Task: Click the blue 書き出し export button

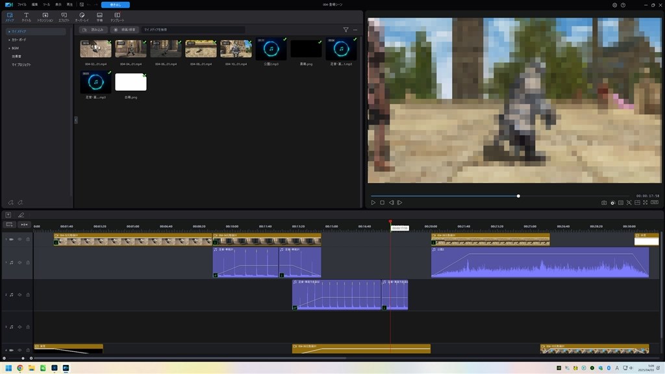Action: pyautogui.click(x=115, y=5)
